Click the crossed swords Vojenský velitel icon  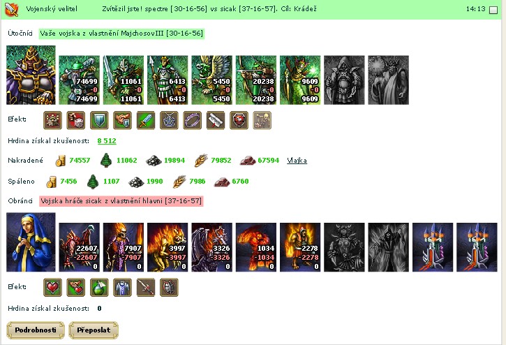pos(12,9)
